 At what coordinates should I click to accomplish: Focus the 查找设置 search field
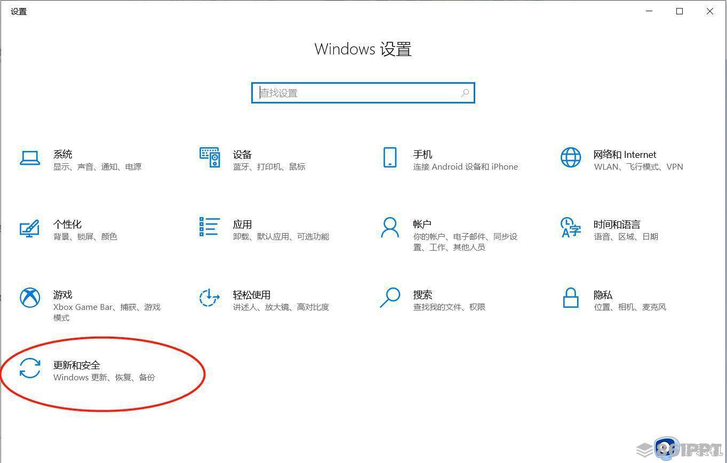click(x=363, y=93)
